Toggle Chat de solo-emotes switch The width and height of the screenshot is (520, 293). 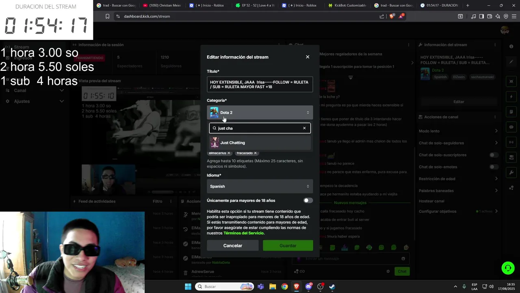(494, 167)
